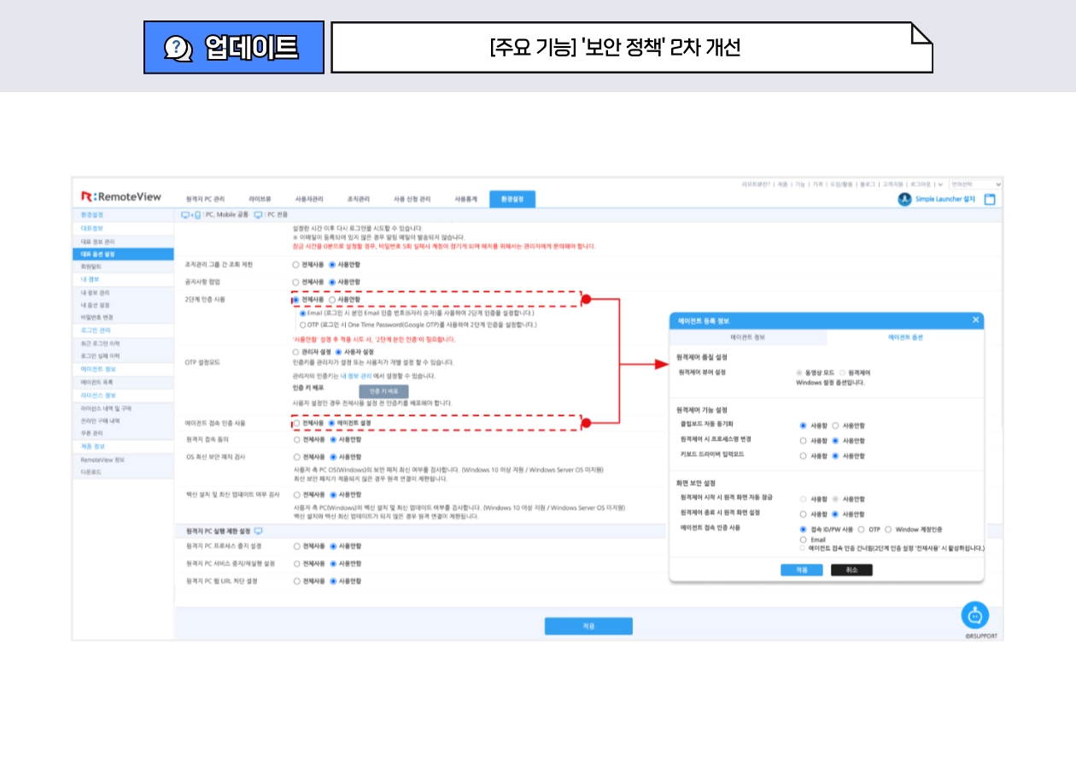
Task: Open 쿠폰 관리 in sidebar
Action: (x=92, y=433)
